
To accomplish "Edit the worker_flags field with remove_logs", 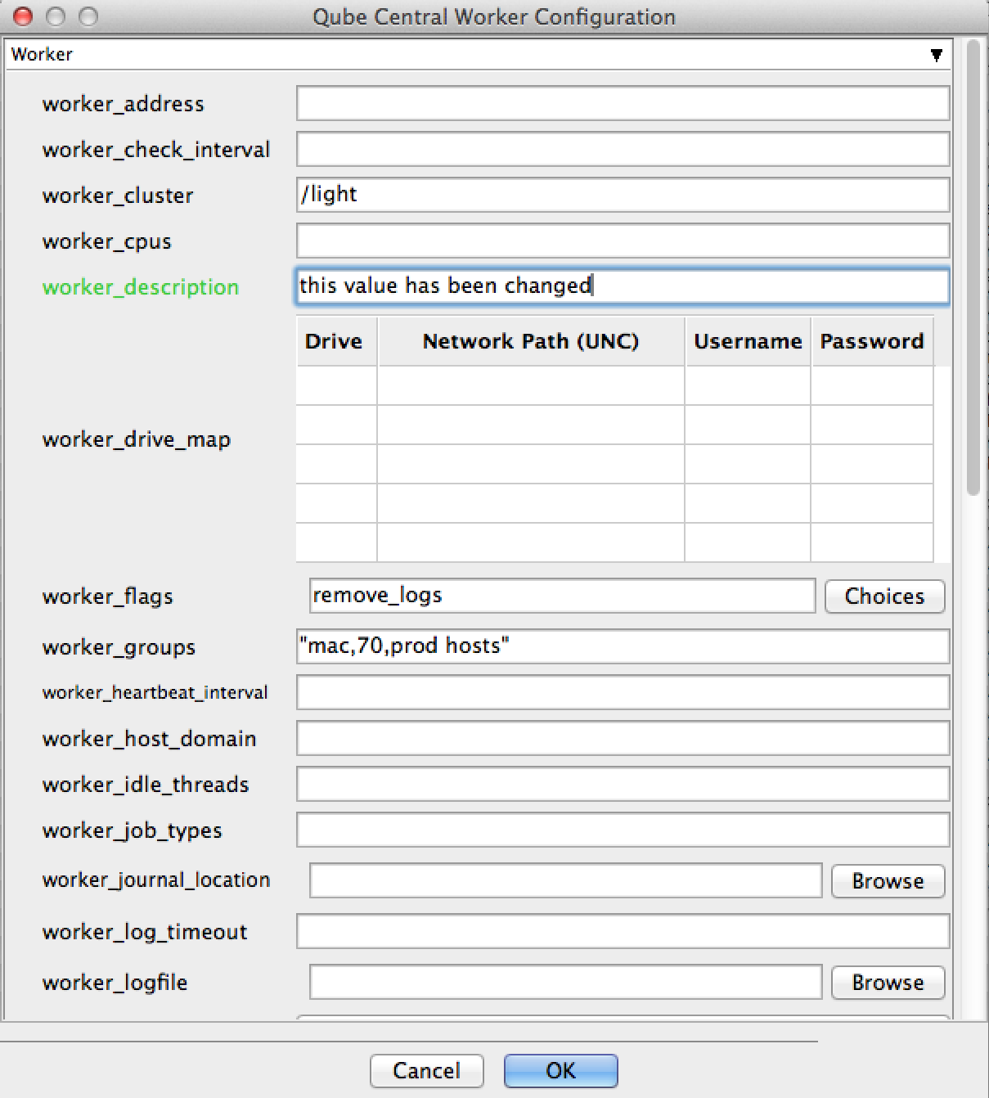I will [x=562, y=596].
